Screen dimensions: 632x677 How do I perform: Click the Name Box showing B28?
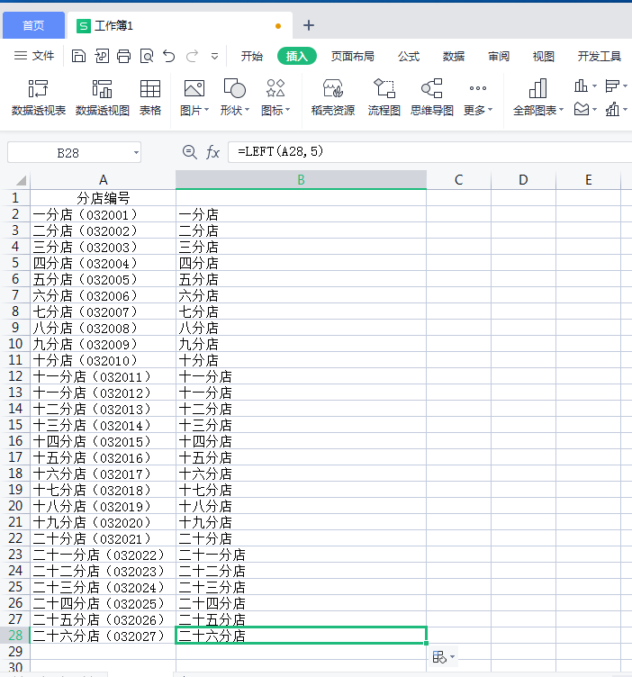68,153
